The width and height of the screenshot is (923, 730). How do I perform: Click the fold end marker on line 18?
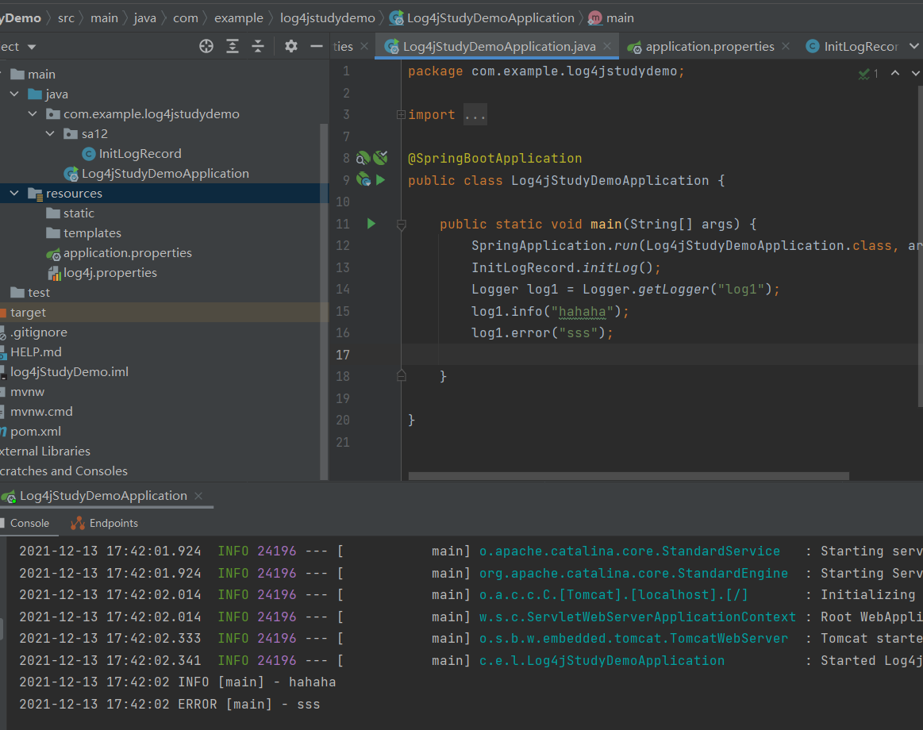coord(401,375)
